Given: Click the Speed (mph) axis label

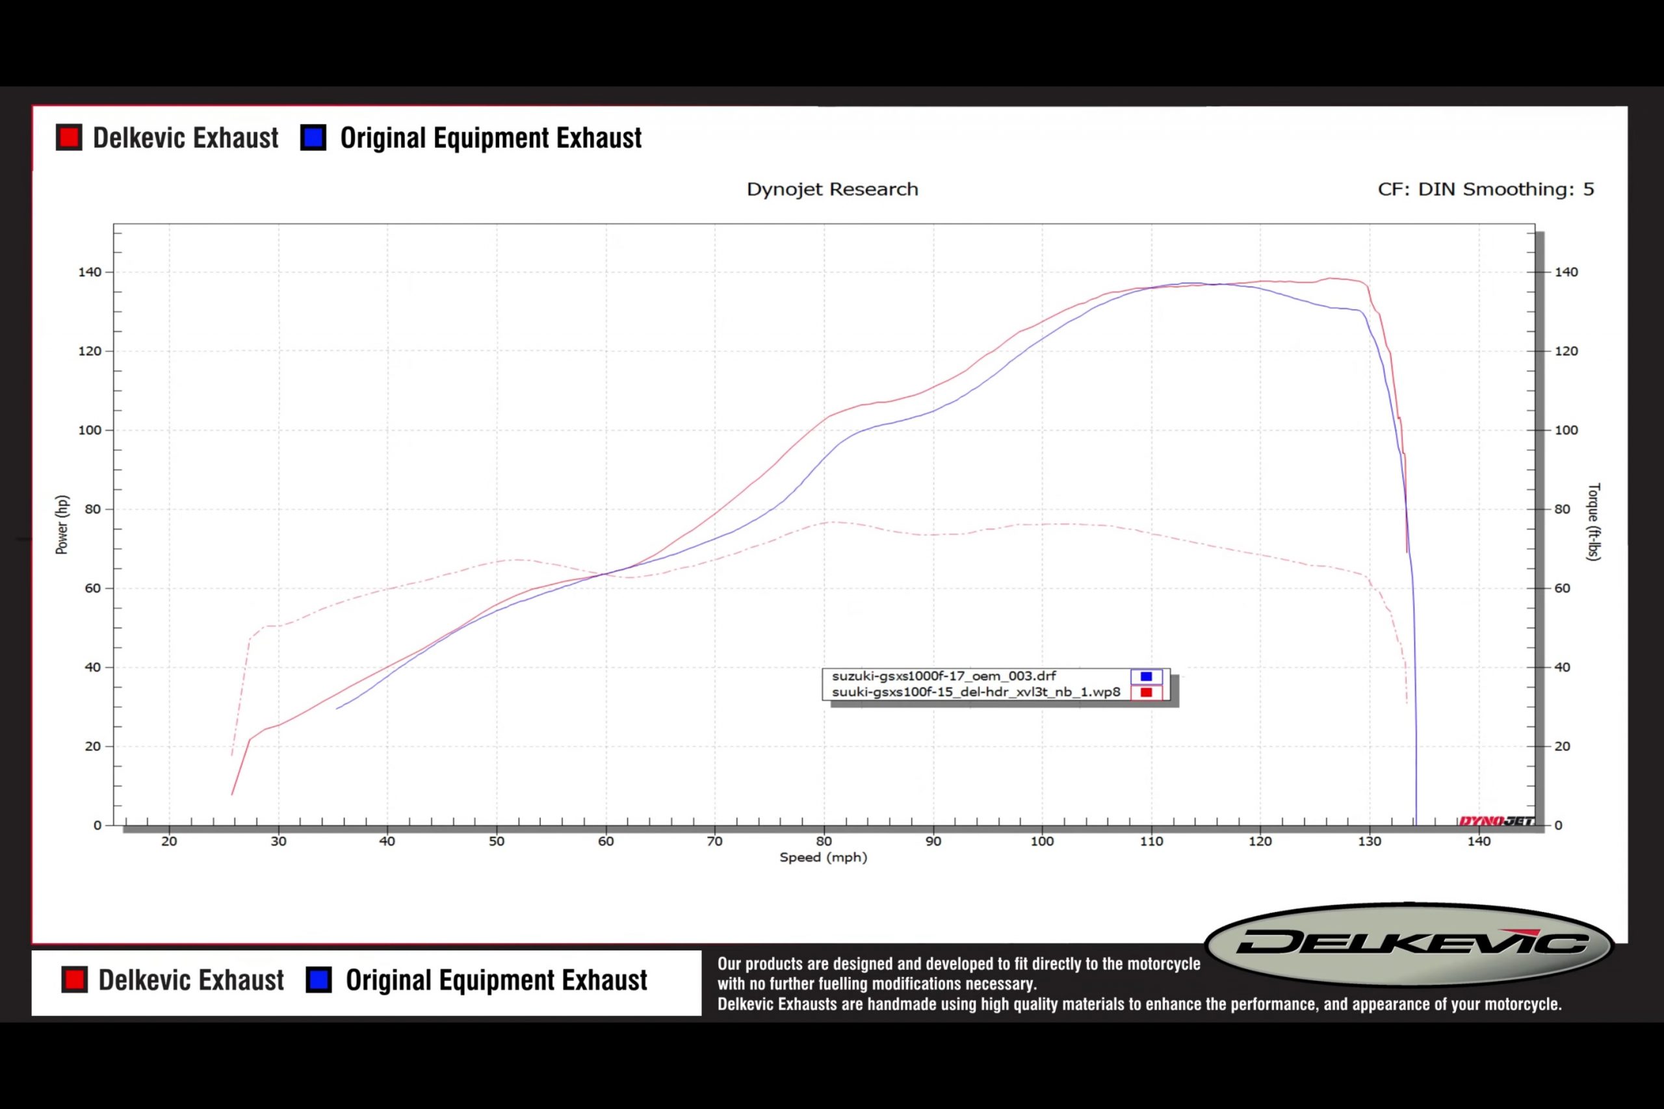Looking at the screenshot, I should pyautogui.click(x=823, y=857).
